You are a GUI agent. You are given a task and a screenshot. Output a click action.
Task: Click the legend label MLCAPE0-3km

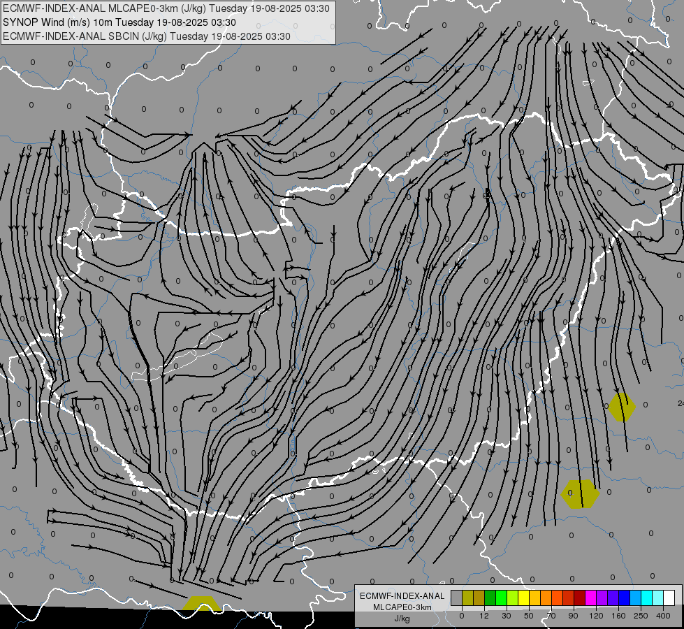tap(402, 607)
